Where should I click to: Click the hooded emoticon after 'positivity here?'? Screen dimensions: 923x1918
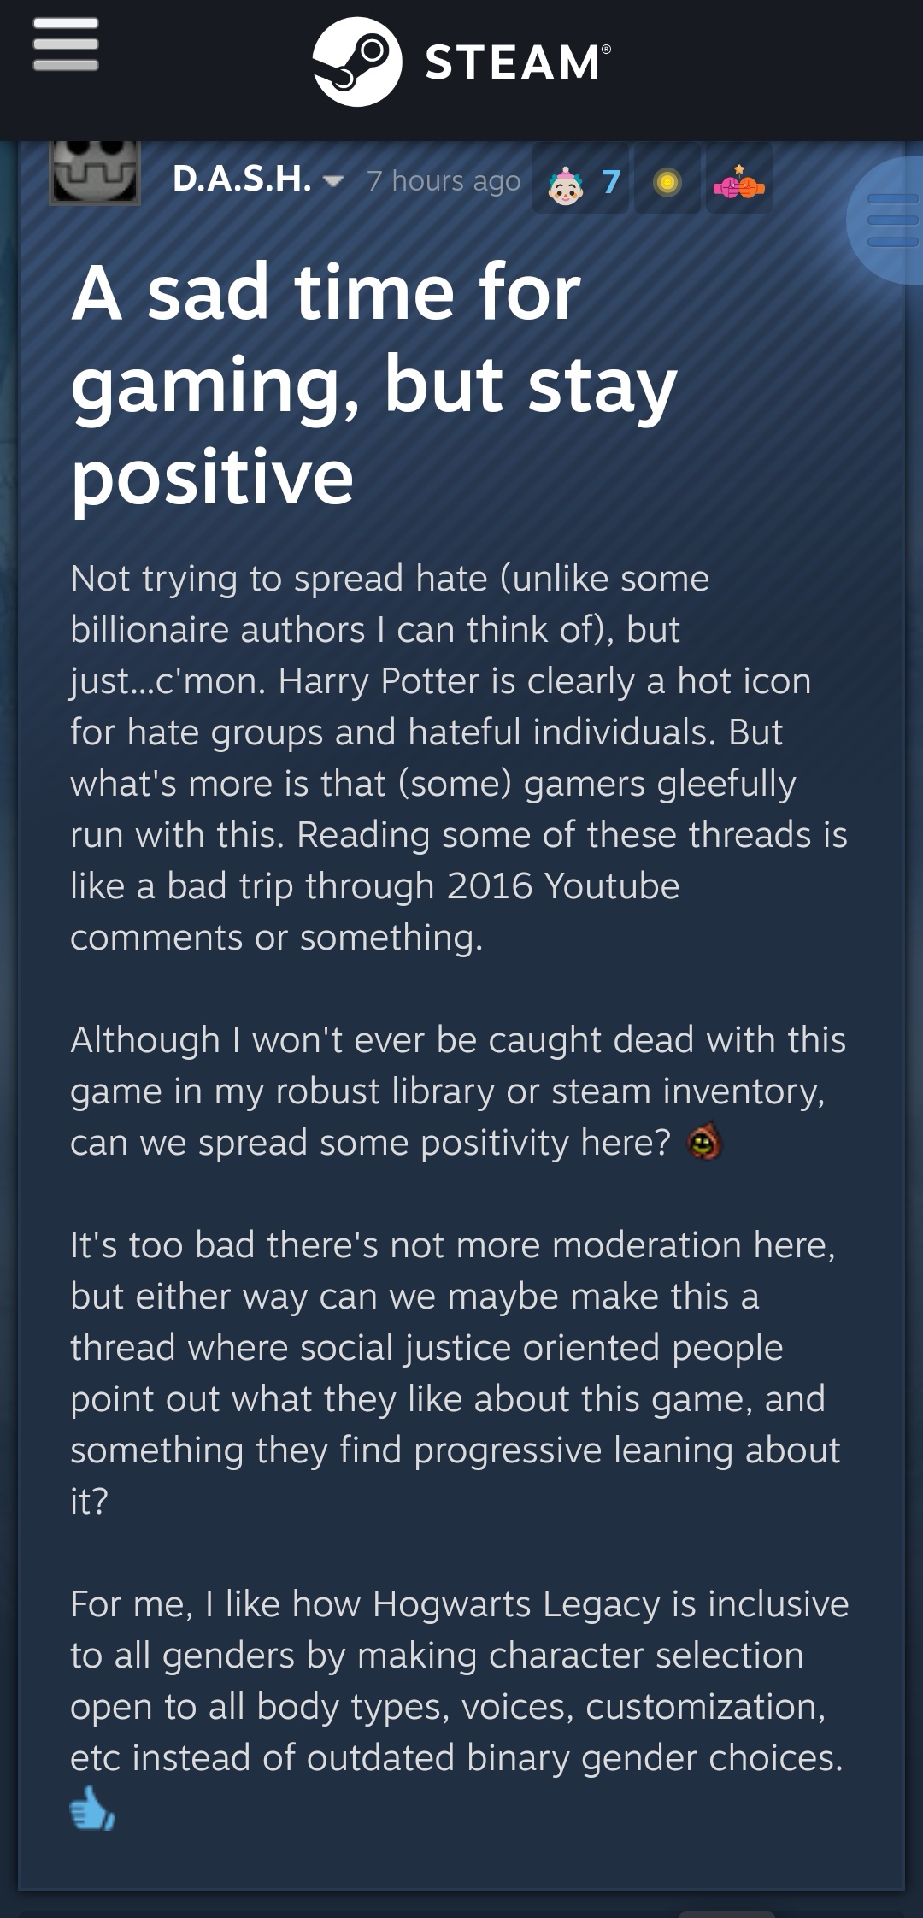pos(705,1142)
